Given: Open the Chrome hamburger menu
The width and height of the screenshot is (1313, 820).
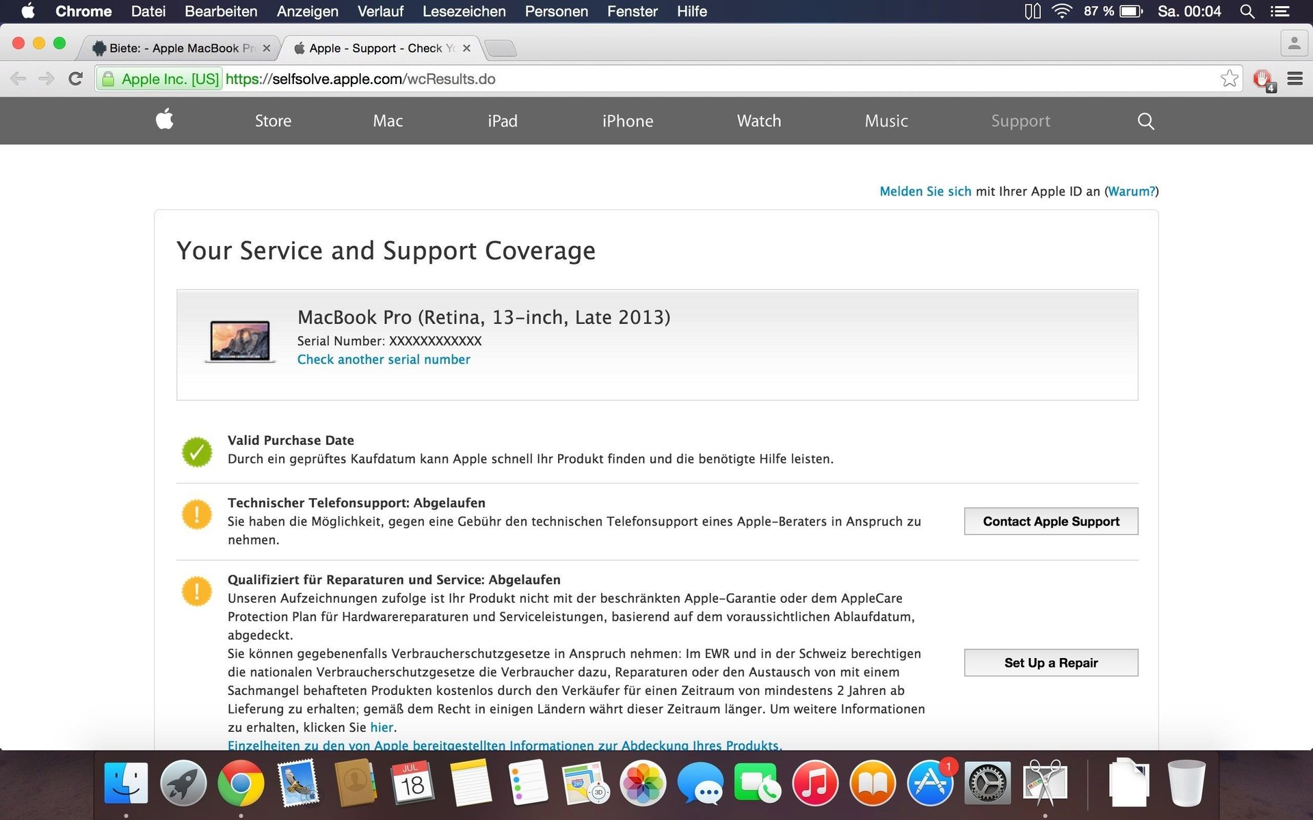Looking at the screenshot, I should [1295, 79].
